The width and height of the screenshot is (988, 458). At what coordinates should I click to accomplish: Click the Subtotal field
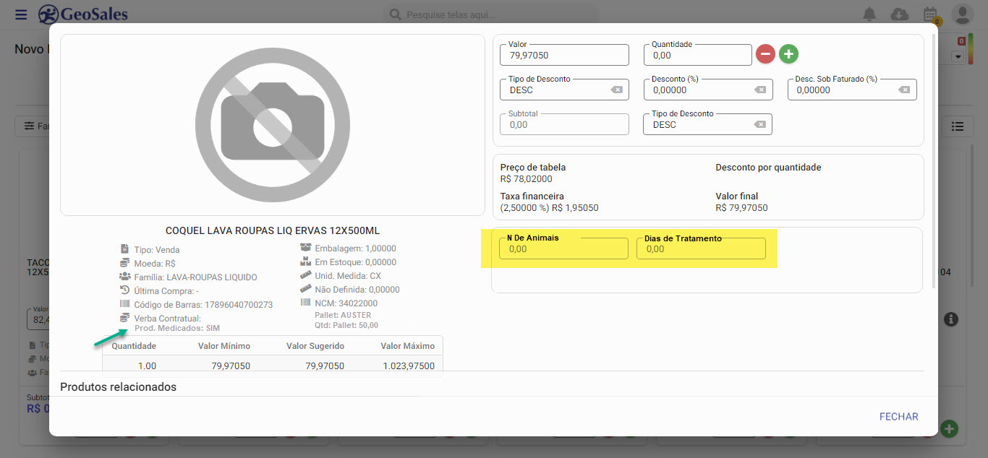[x=564, y=124]
